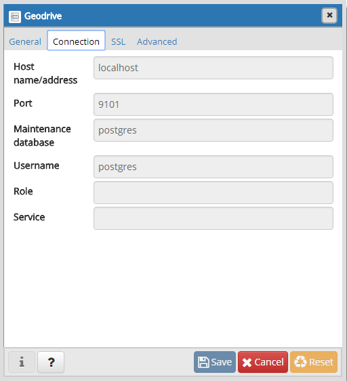Viewport: 347px width, 381px height.
Task: Open the SSL tab
Action: tap(119, 41)
